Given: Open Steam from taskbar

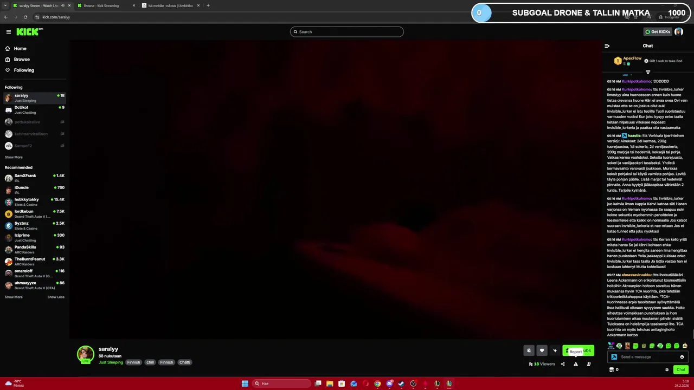Looking at the screenshot, I should click(x=401, y=383).
